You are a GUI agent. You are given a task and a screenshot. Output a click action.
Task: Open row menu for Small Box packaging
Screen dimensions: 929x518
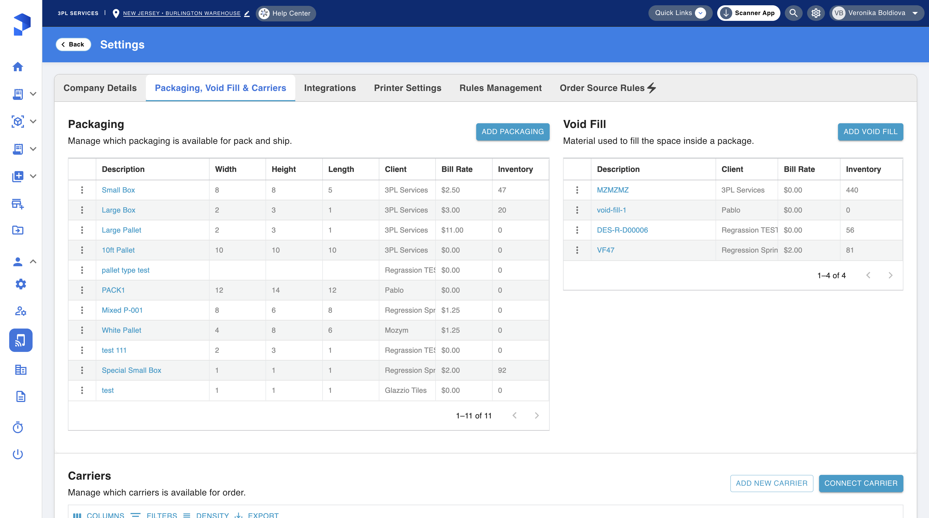point(82,190)
